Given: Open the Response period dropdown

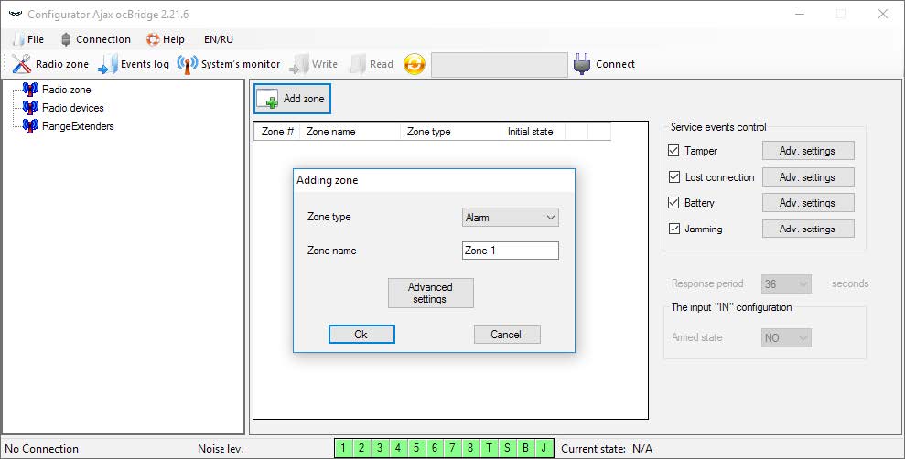Looking at the screenshot, I should [786, 283].
